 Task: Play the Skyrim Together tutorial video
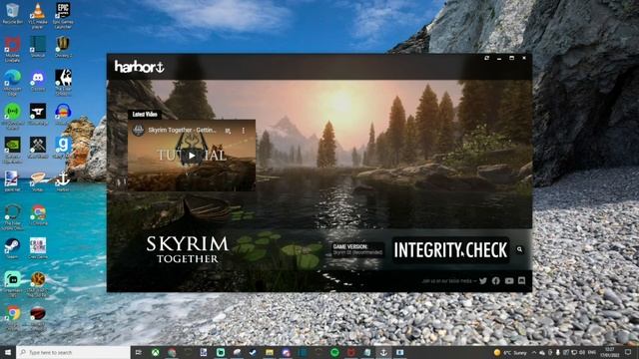pyautogui.click(x=192, y=156)
